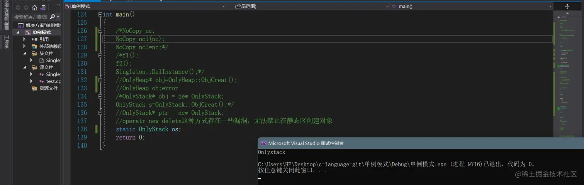Click the 外部依赖项 folder icon
The height and width of the screenshot is (185, 584).
pyautogui.click(x=34, y=46)
